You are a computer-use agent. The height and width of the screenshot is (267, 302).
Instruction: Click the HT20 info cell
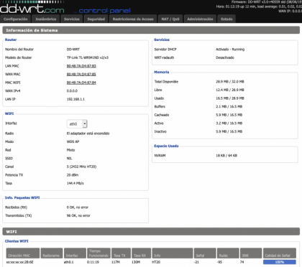click(x=156, y=262)
